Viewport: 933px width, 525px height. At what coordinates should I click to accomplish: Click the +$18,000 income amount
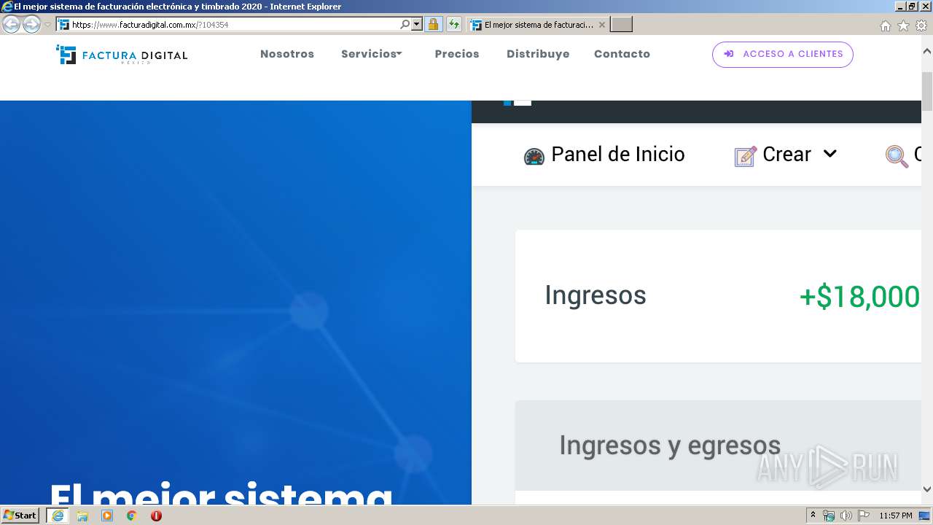(859, 297)
